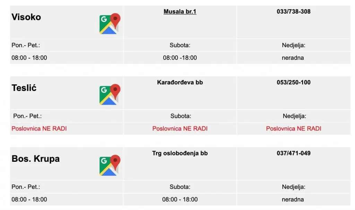This screenshot has height=210, width=355.
Task: Open the Musala br.1 address link
Action: pos(180,11)
